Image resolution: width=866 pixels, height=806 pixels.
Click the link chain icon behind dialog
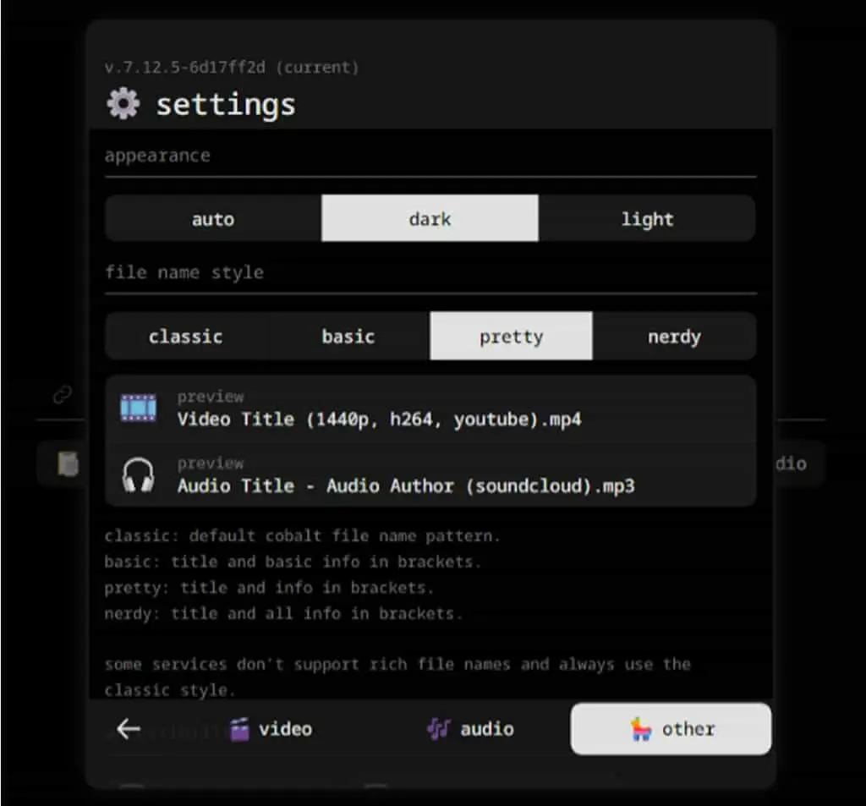click(63, 394)
